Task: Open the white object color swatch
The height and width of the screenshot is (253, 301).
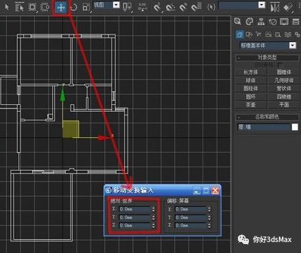Action: pyautogui.click(x=295, y=127)
